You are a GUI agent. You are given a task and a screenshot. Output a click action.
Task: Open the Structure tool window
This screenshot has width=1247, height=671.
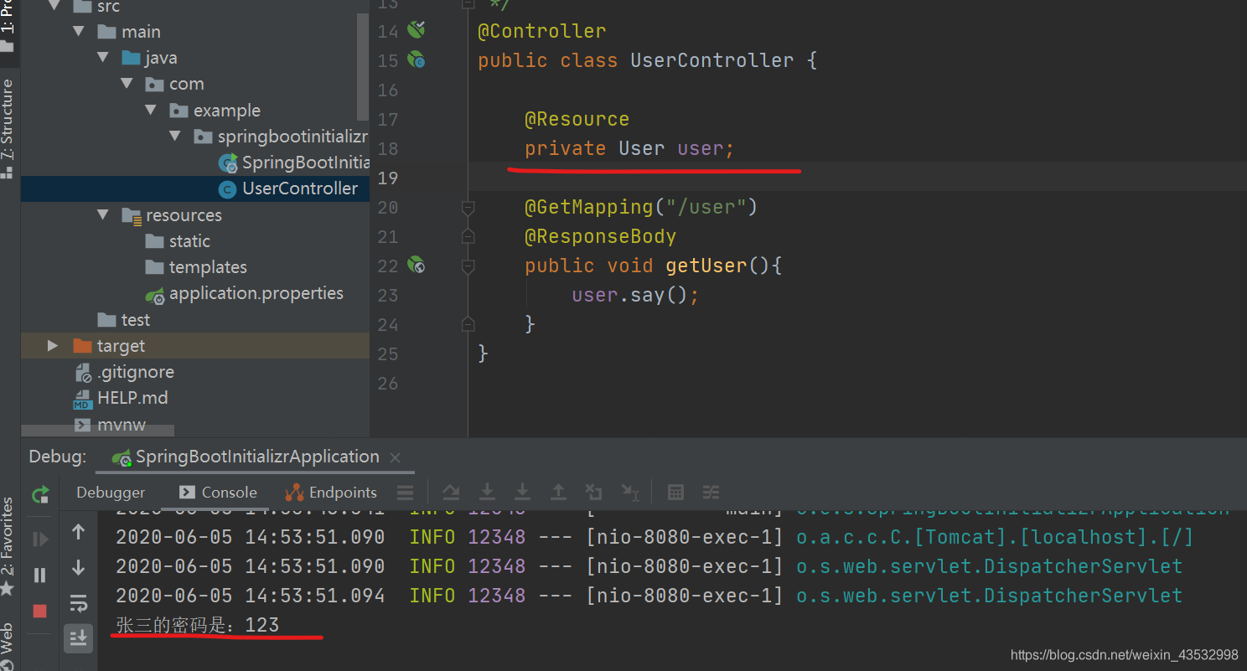(x=8, y=128)
